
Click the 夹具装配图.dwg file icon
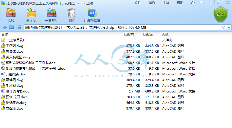[x=3, y=57]
